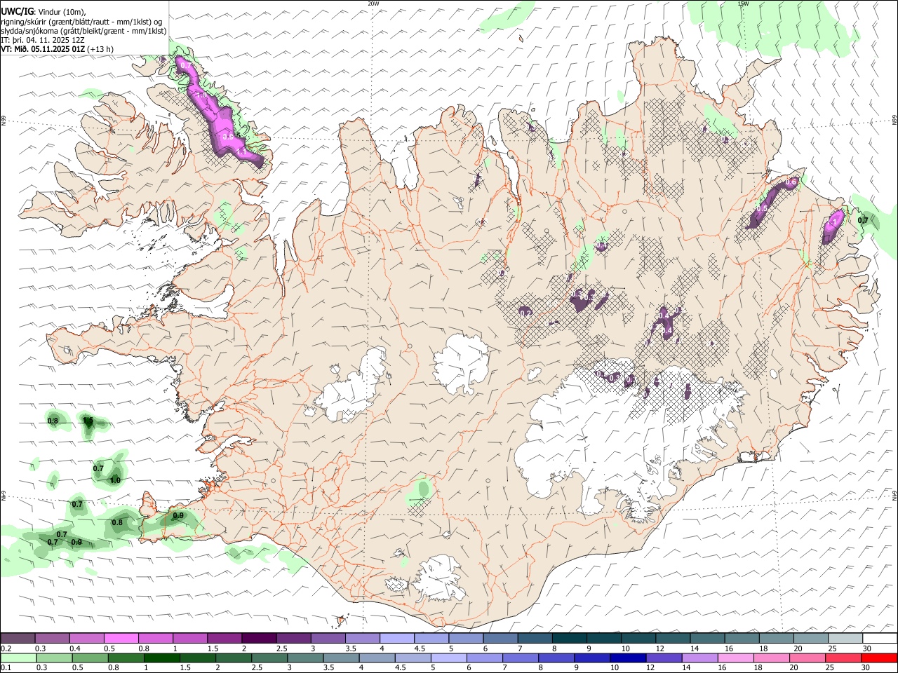Image resolution: width=898 pixels, height=673 pixels.
Task: Click the top-row legend swatch above '0.2'
Action: coord(18,638)
